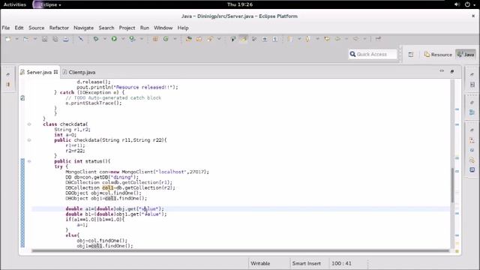Collapse the status() method fold marker
This screenshot has height=270, width=480.
[x=29, y=161]
